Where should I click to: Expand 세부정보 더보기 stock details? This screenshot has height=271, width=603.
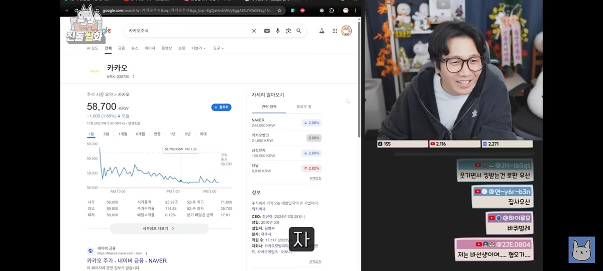point(159,228)
